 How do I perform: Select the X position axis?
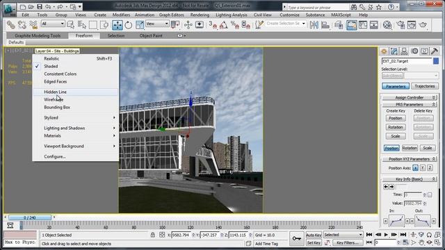tap(415, 168)
